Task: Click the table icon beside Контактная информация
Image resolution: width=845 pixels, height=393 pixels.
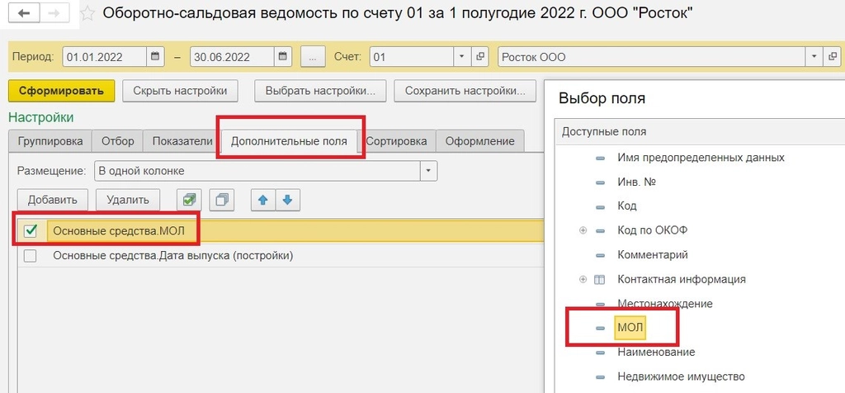Action: tap(600, 279)
